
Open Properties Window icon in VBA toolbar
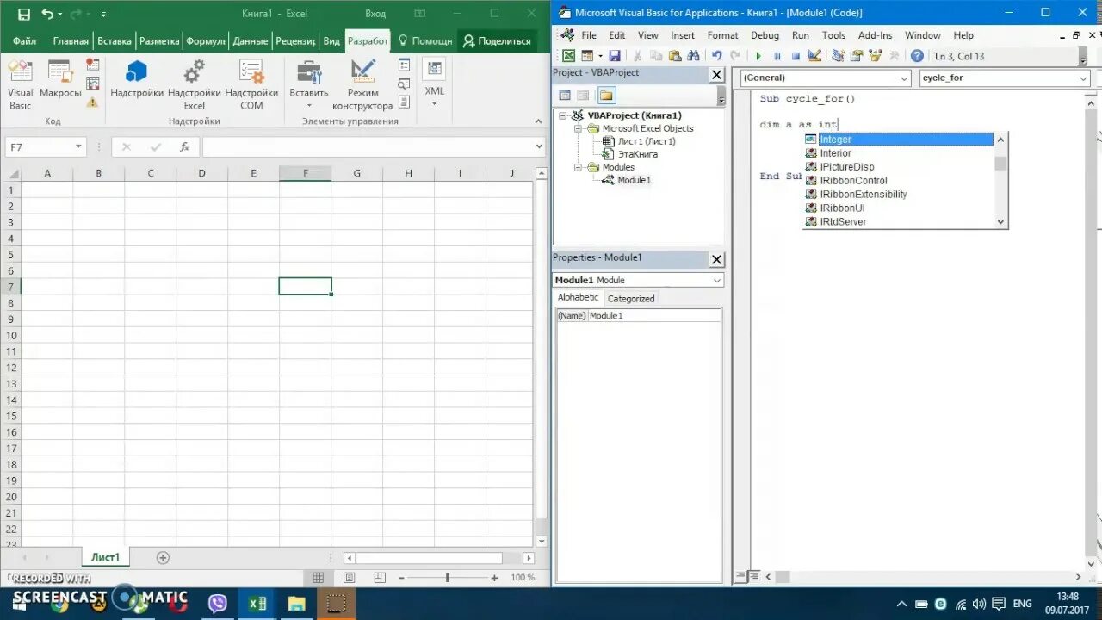857,56
